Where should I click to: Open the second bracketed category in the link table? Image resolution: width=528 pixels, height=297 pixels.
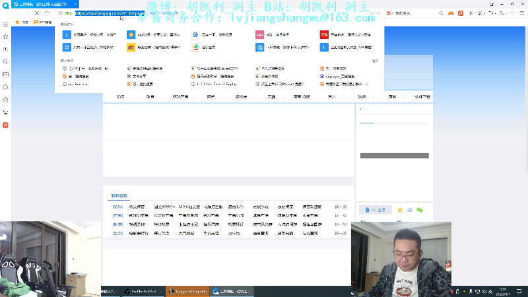click(x=117, y=216)
